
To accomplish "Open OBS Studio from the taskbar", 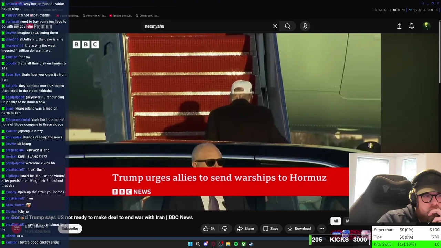I will pos(221,244).
